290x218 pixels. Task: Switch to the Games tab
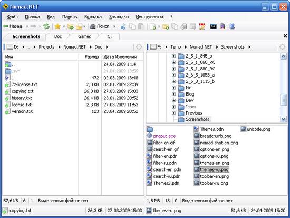coord(84,36)
